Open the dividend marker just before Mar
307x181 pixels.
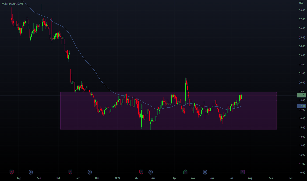(x=150, y=172)
